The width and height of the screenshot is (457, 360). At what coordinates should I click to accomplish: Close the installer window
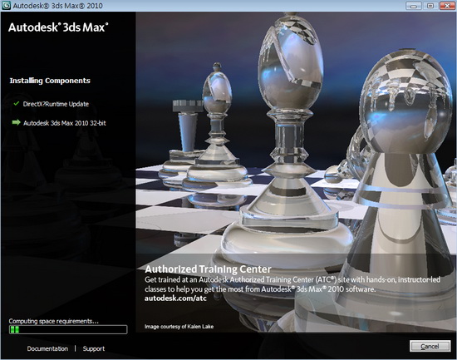point(447,6)
